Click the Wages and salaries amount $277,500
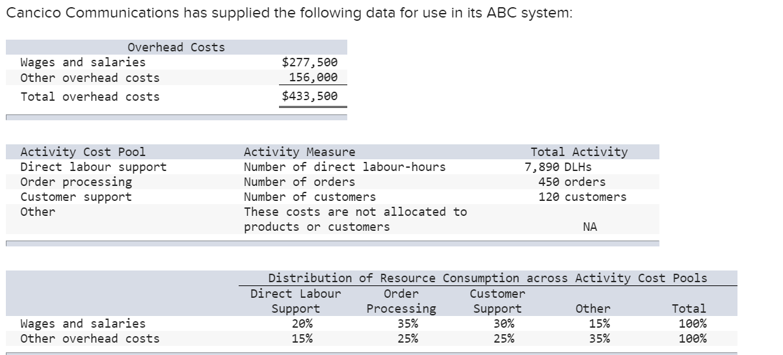This screenshot has height=355, width=783. [x=310, y=62]
